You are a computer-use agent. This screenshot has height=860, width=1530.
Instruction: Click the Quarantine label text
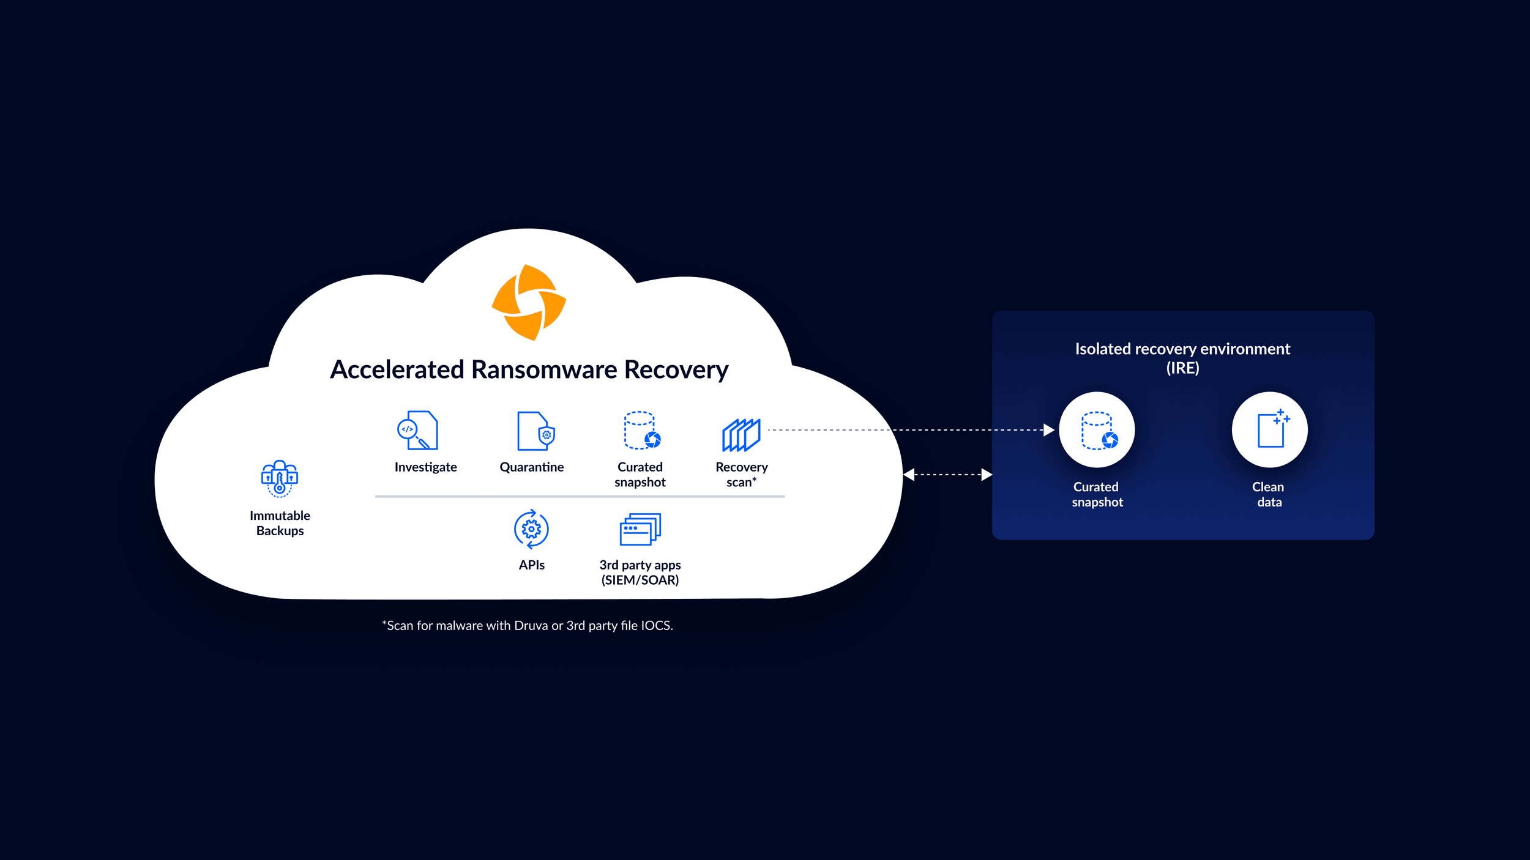coord(531,467)
